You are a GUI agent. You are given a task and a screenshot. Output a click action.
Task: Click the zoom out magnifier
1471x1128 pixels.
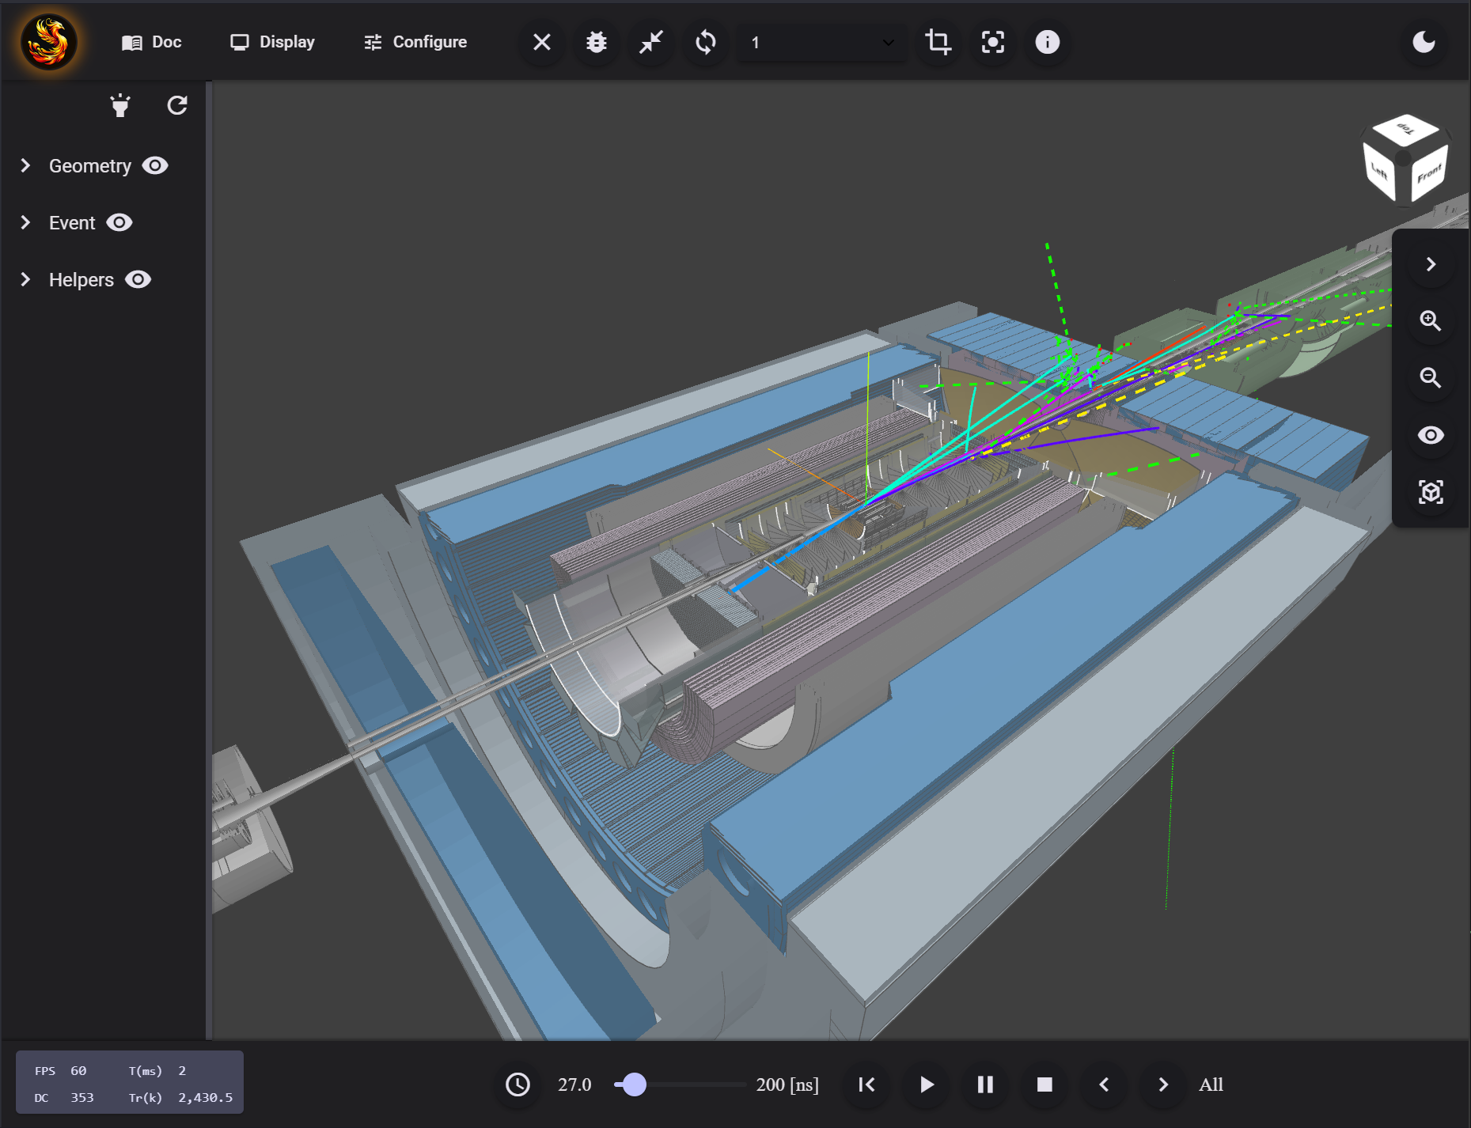point(1430,378)
